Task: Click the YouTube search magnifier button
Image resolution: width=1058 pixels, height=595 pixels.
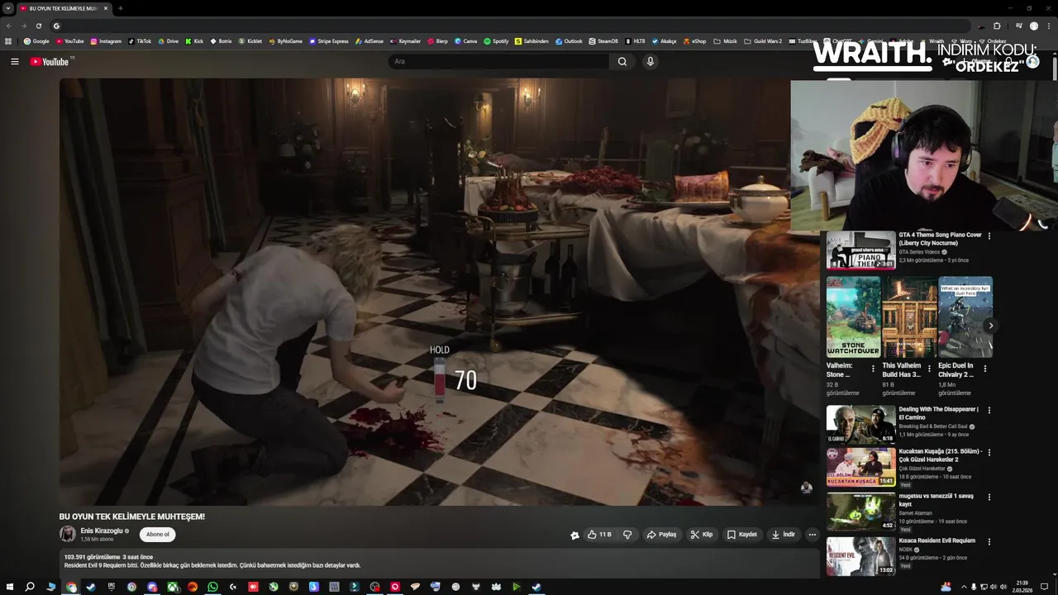Action: [x=622, y=61]
